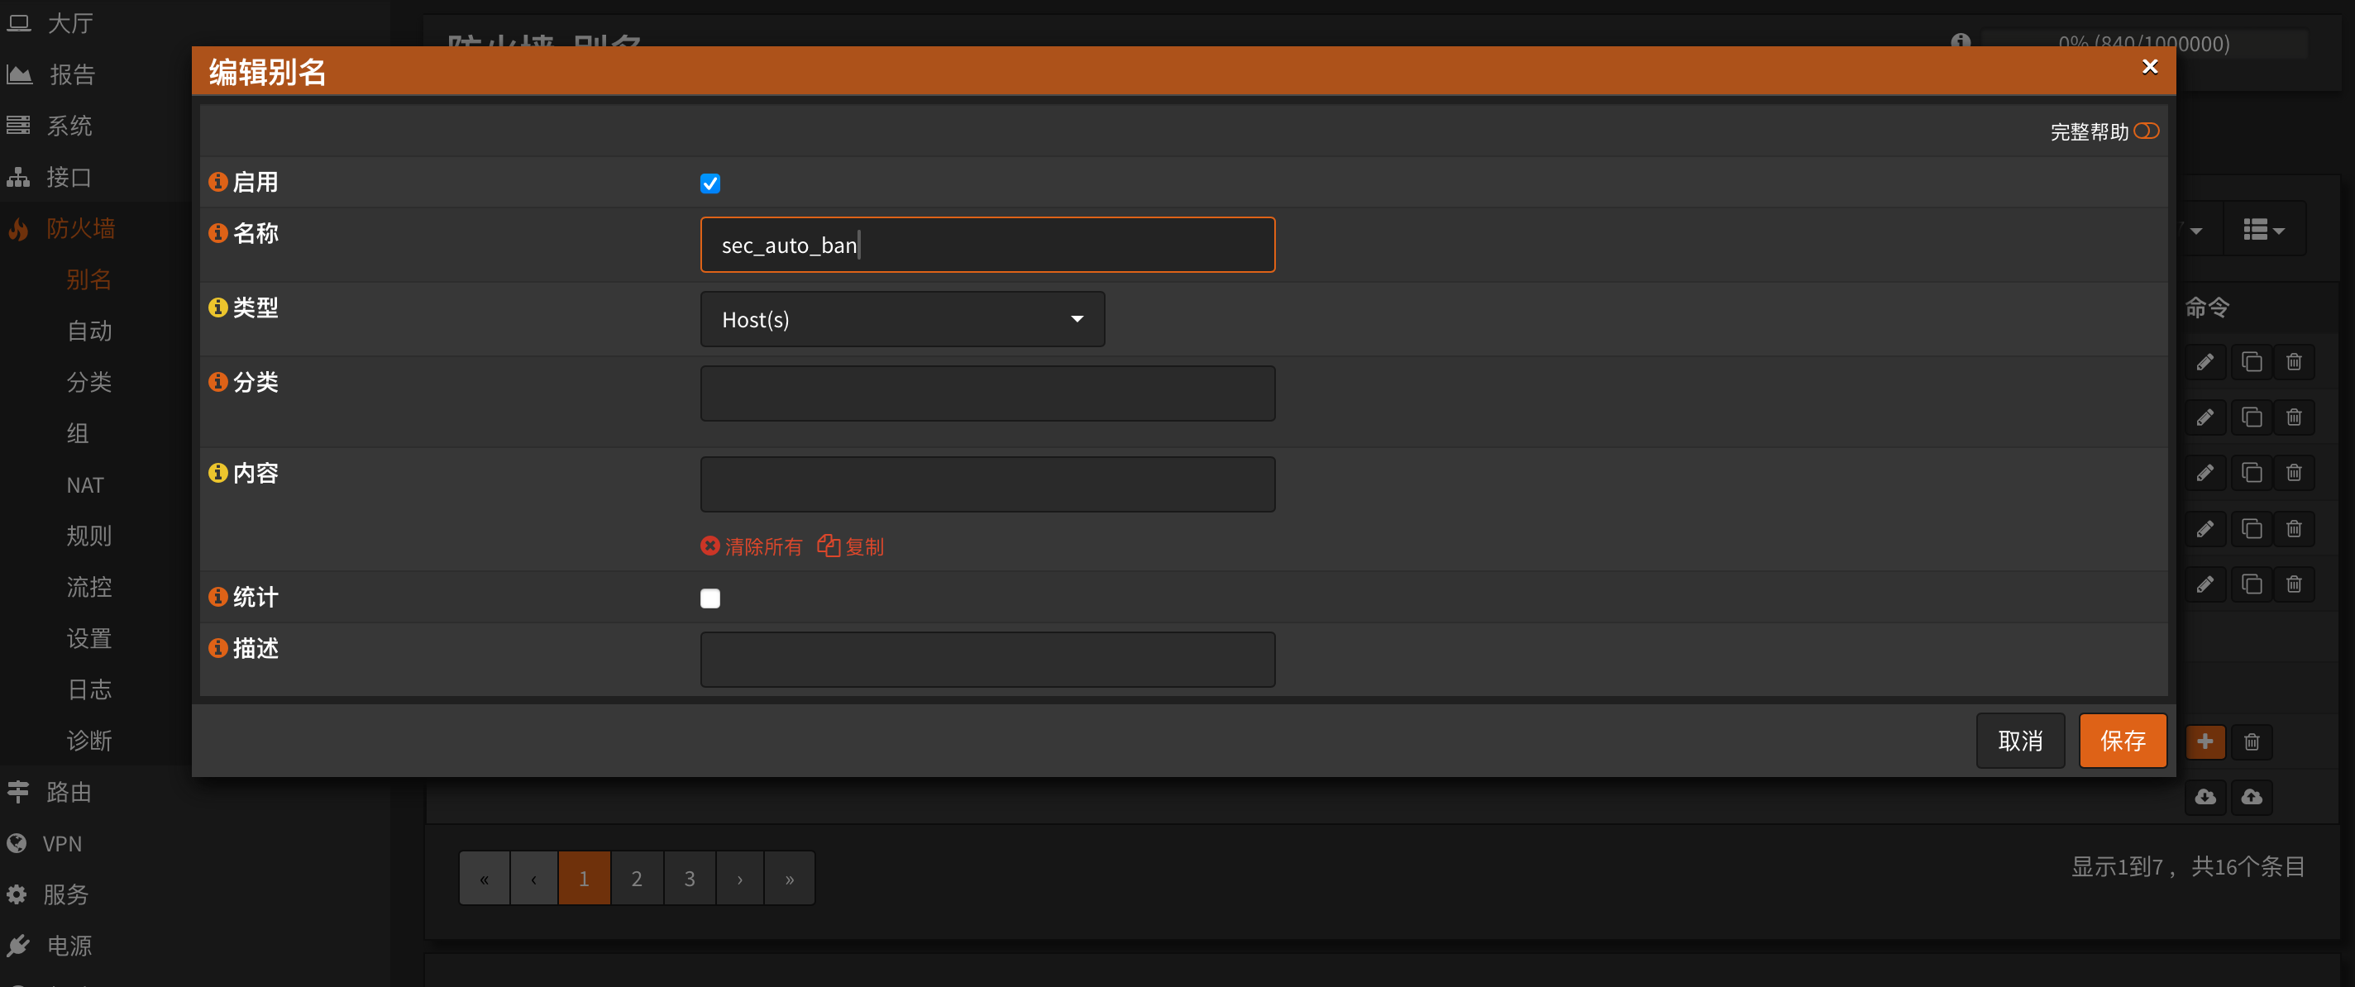Click the 描述 description input field
Image resolution: width=2355 pixels, height=987 pixels.
pyautogui.click(x=986, y=659)
